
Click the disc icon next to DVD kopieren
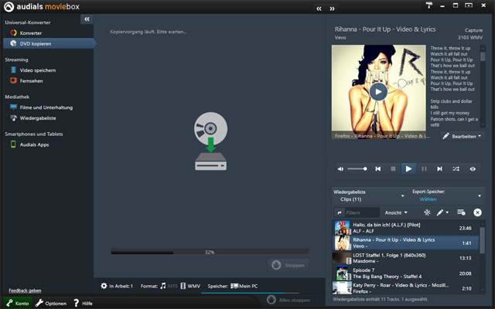13,43
